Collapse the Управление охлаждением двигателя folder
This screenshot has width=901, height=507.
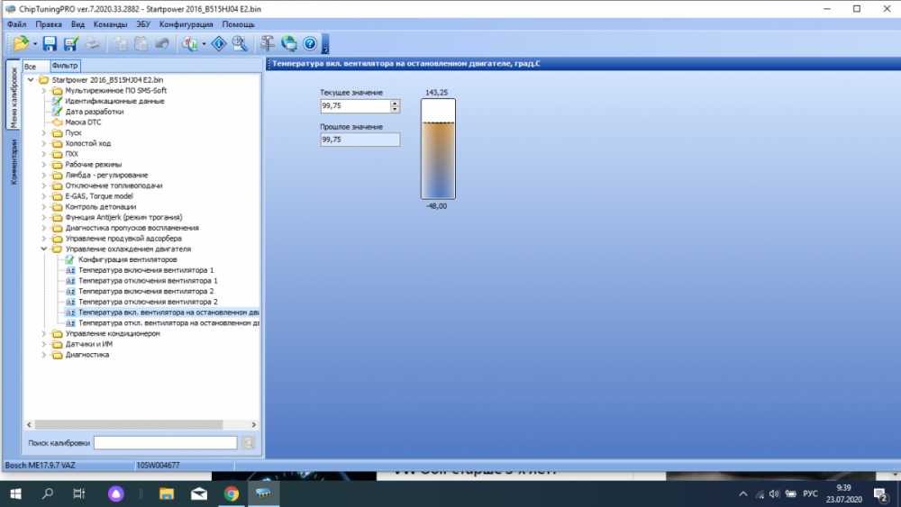(44, 249)
